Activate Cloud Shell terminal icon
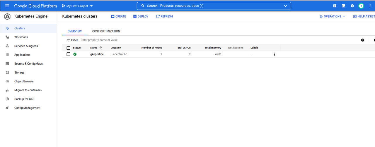This screenshot has height=147, width=375. 343,6
